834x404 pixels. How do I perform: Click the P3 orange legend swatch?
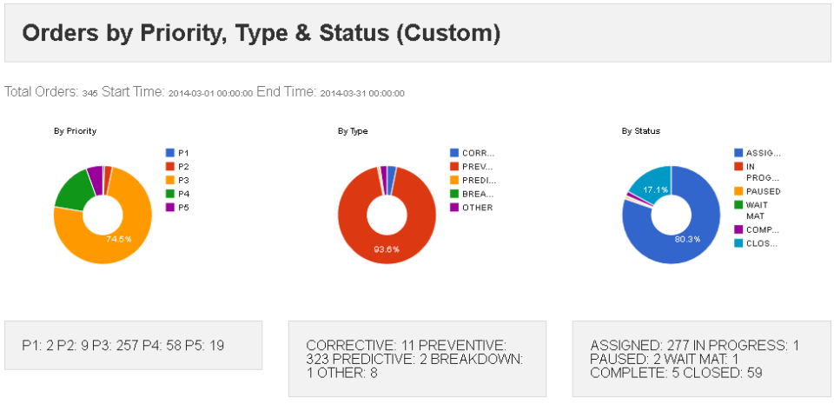(x=169, y=180)
